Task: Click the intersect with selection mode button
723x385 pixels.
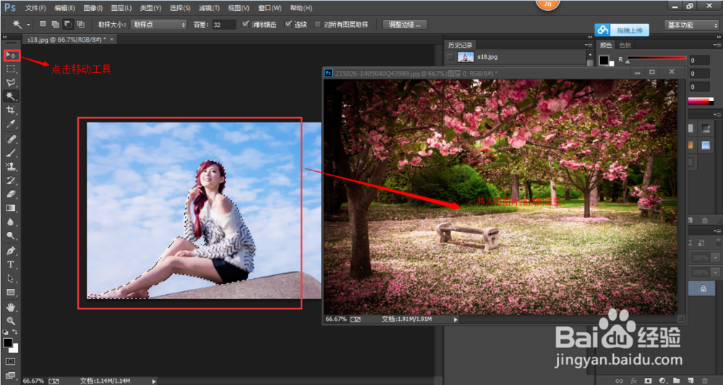Action: (81, 24)
